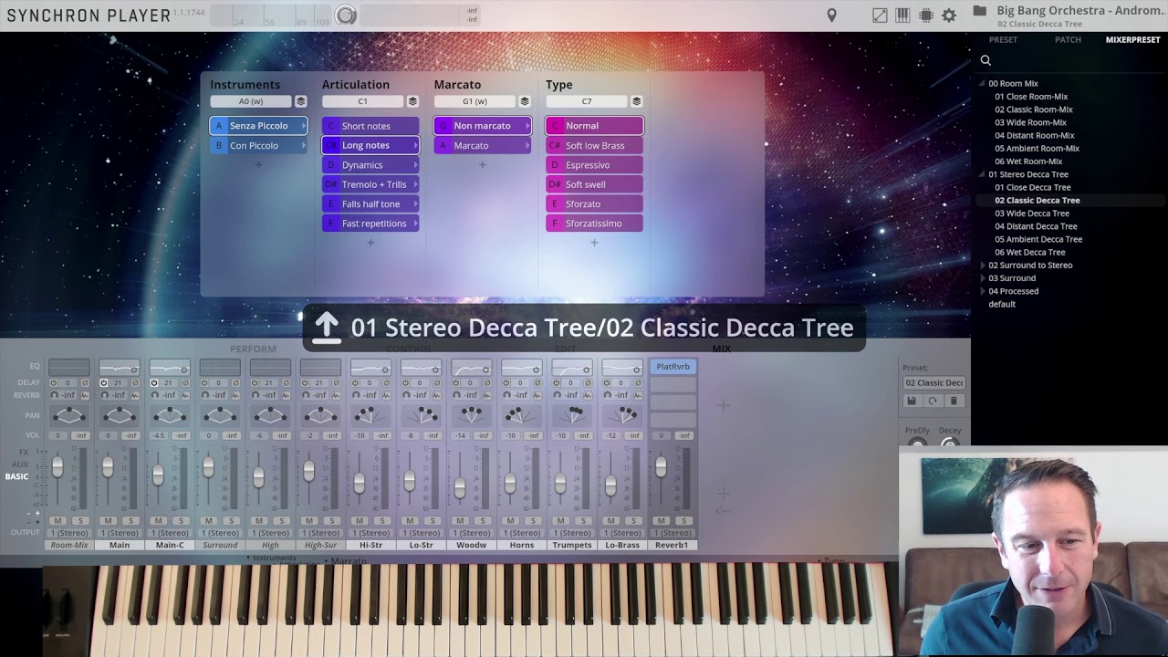1168x657 pixels.
Task: Show the FX mixer view
Action: point(24,453)
